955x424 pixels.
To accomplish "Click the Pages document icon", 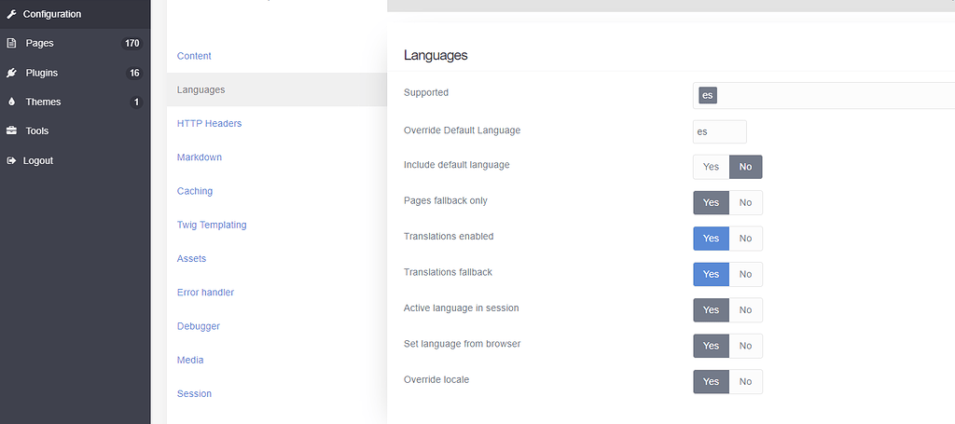I will (11, 43).
